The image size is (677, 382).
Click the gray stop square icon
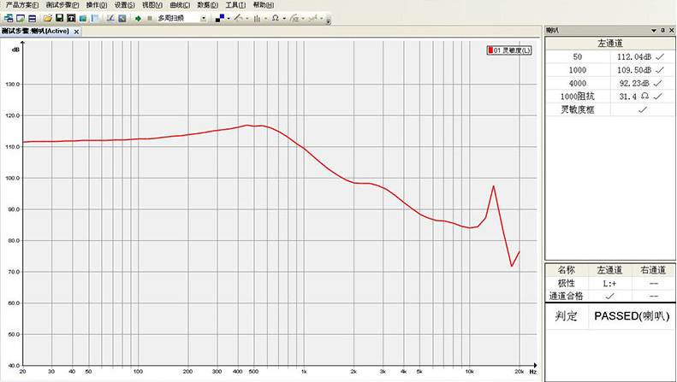pyautogui.click(x=150, y=18)
